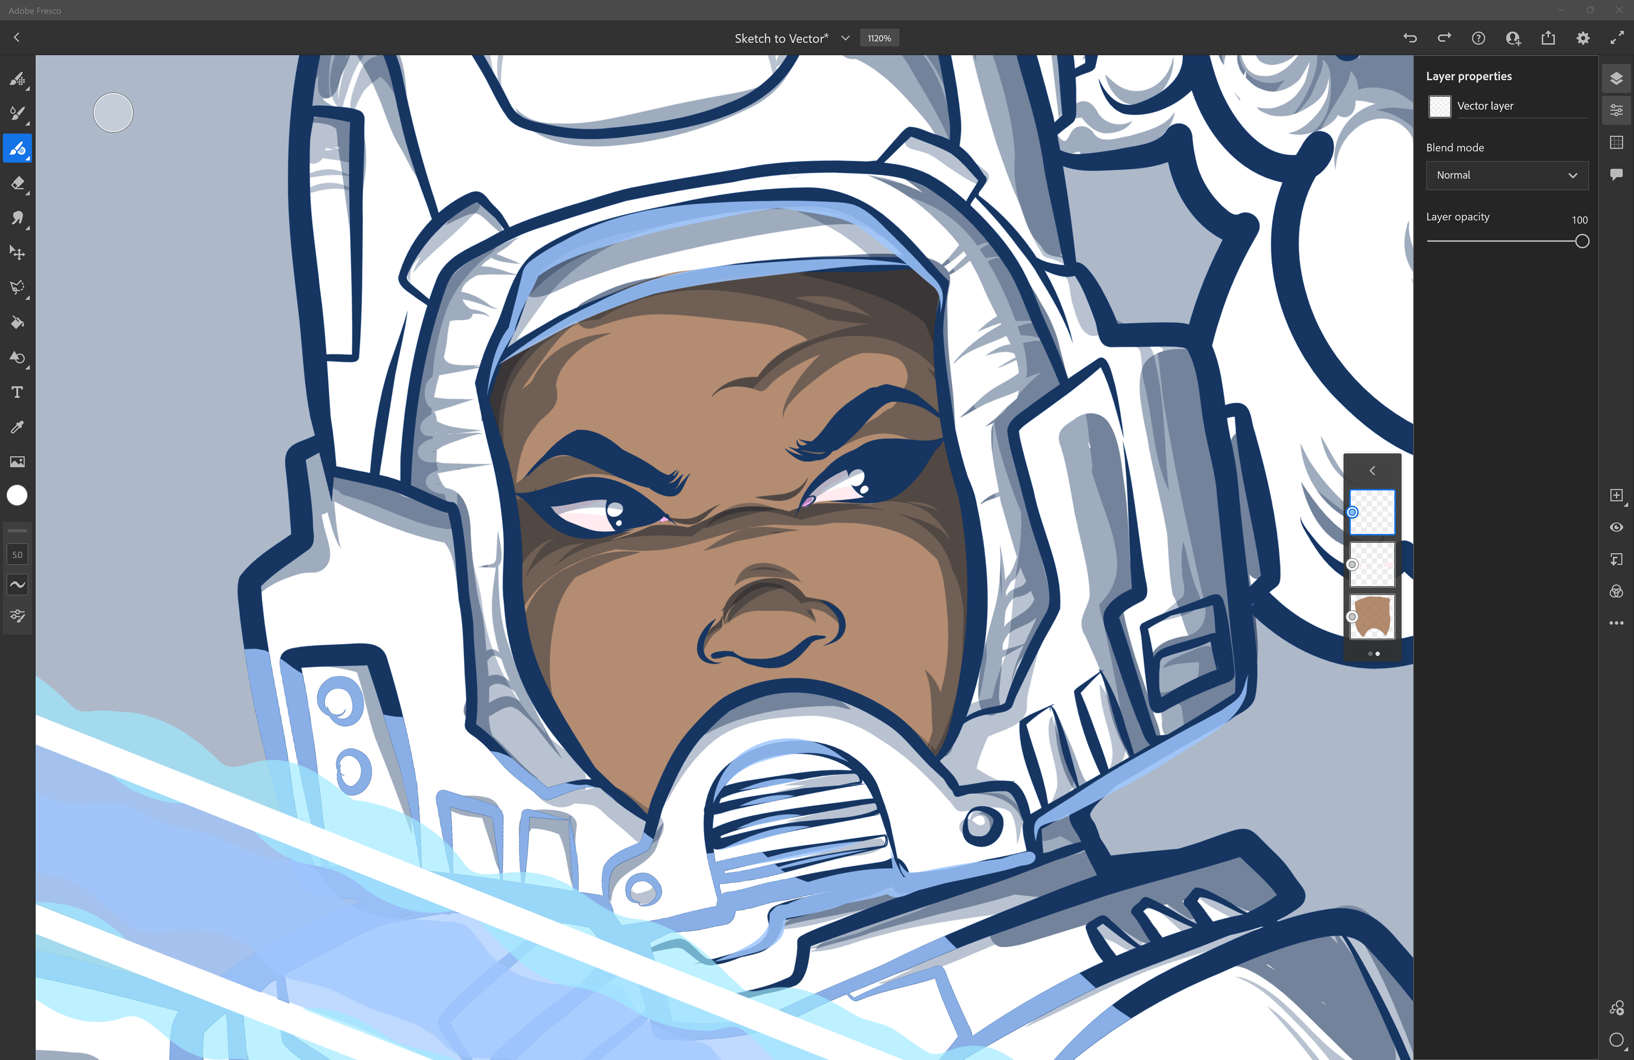Select the Transform move tool
This screenshot has height=1060, width=1634.
pyautogui.click(x=17, y=253)
